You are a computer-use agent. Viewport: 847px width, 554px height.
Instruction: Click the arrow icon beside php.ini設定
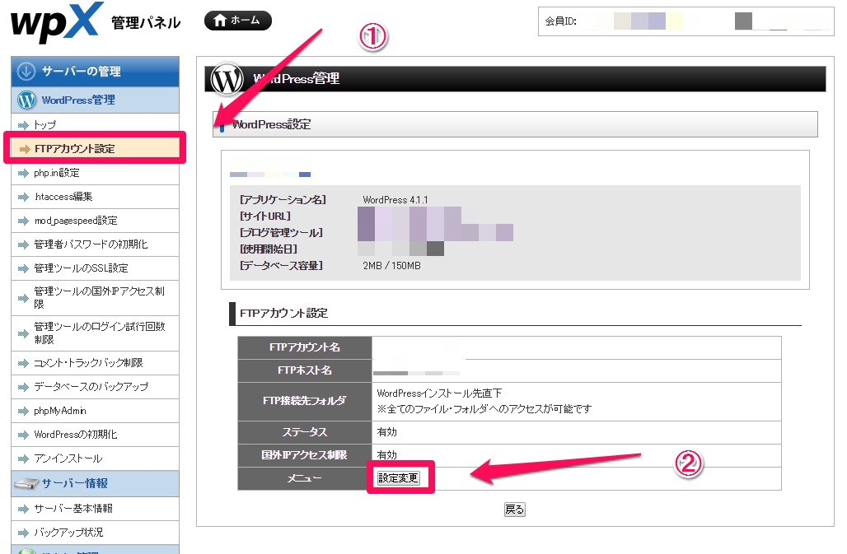tap(23, 173)
